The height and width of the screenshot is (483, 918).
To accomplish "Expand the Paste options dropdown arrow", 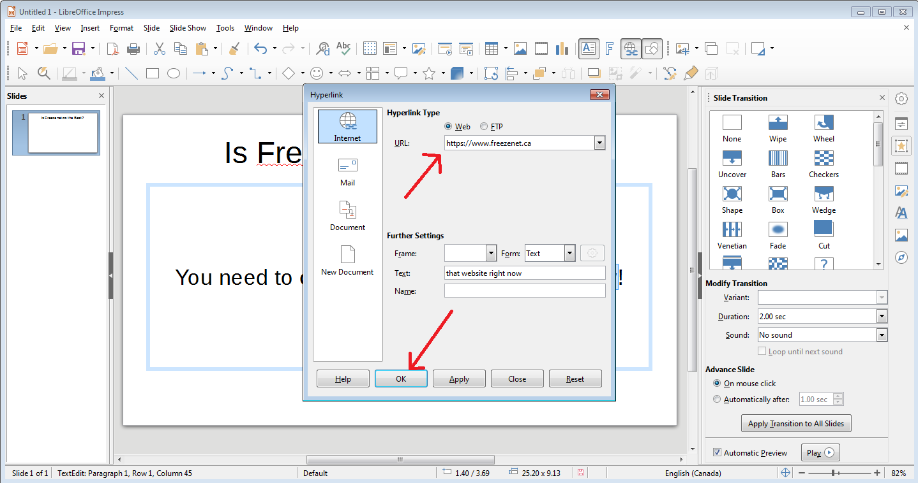I will click(215, 48).
